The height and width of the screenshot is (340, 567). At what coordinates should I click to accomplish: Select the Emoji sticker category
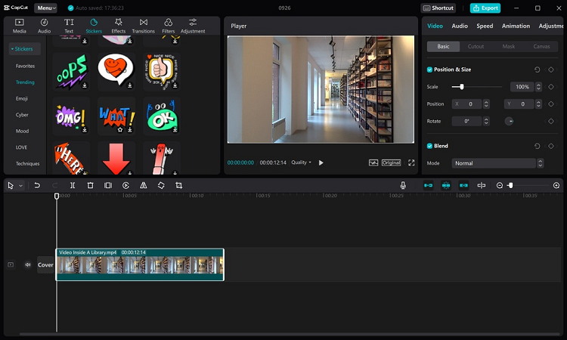[x=23, y=98]
